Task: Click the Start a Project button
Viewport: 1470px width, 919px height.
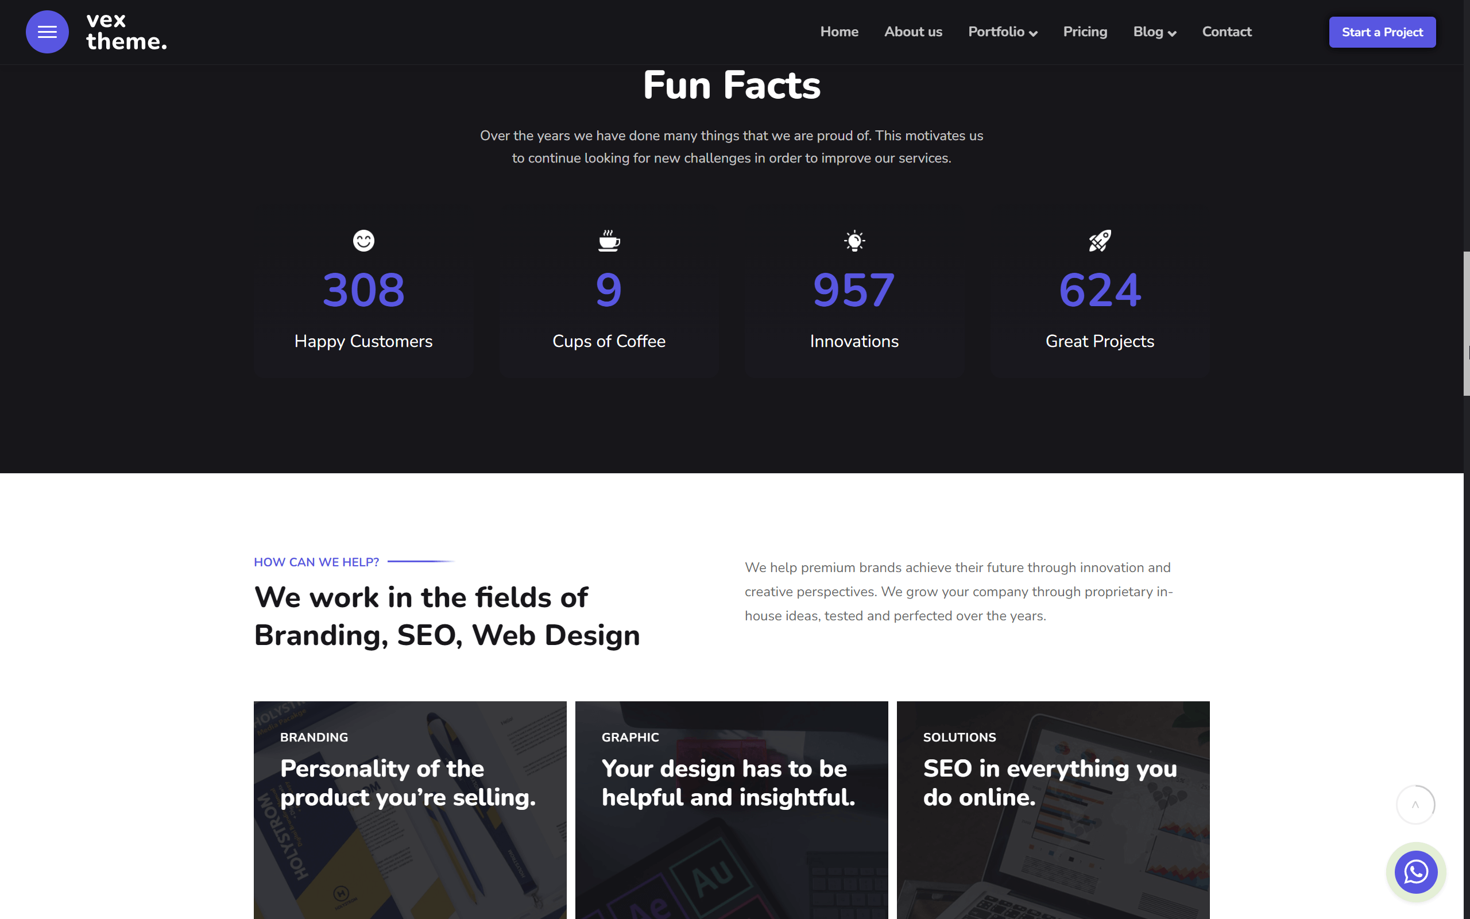Action: [x=1382, y=32]
